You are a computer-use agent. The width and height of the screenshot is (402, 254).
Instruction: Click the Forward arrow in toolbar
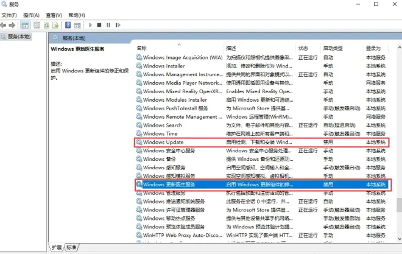coord(12,25)
